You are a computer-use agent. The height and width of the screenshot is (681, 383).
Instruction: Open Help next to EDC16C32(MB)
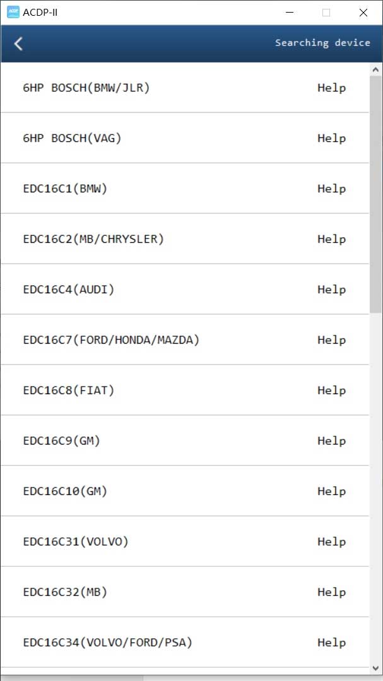331,592
